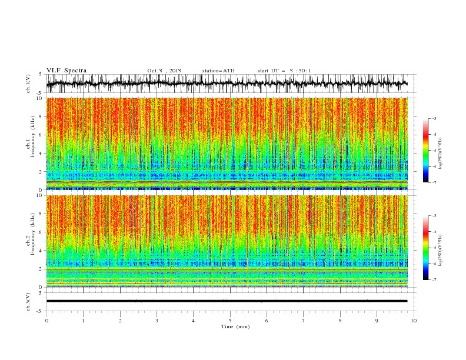Click the ch.1 PSD color bar

425,150
